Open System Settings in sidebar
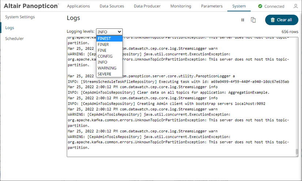The height and width of the screenshot is (181, 302). 20,17
